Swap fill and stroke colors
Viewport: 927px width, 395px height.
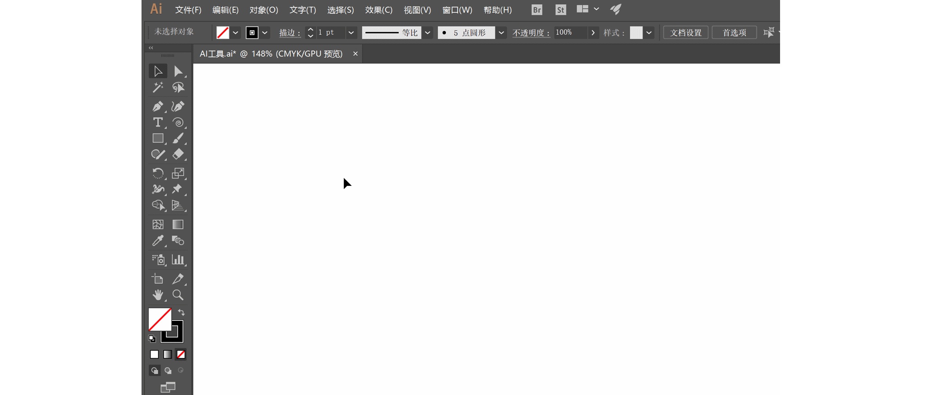(x=181, y=312)
